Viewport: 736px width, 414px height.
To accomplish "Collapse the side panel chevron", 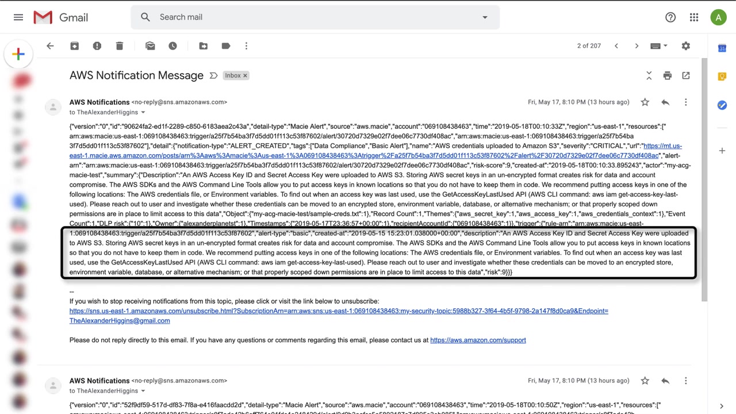I will coord(722,407).
